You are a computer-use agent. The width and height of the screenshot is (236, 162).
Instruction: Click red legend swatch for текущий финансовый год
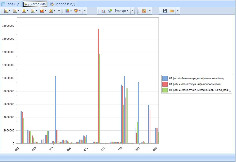point(165,84)
